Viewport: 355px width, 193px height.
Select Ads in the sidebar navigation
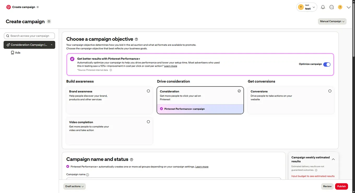pyautogui.click(x=18, y=52)
